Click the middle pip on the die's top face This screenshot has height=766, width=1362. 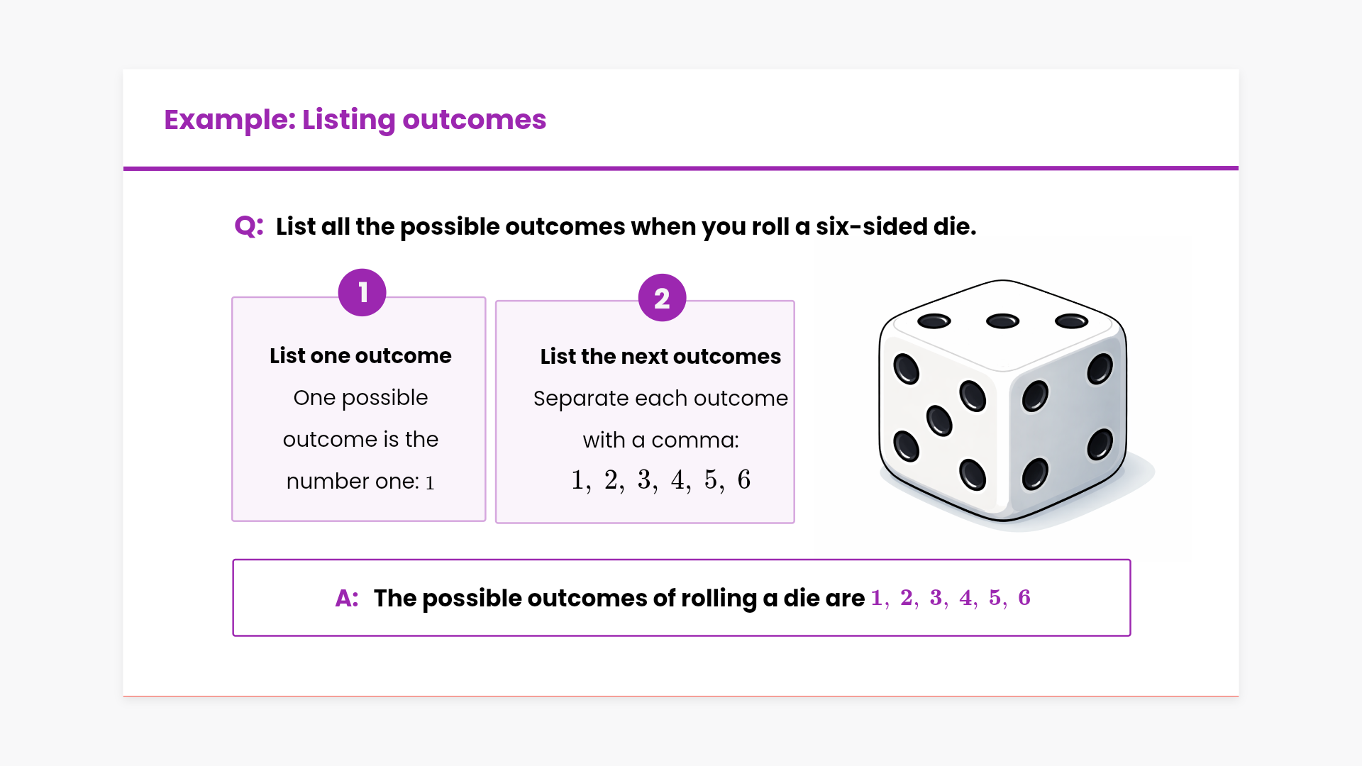point(1002,321)
